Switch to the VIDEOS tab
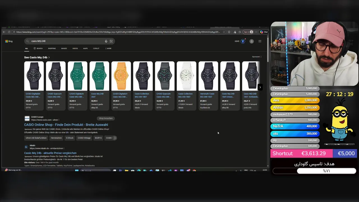 click(75, 49)
